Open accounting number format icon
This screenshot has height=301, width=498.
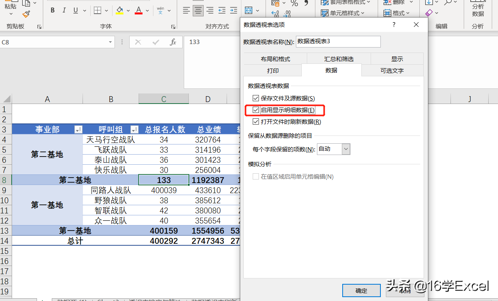pos(276,4)
